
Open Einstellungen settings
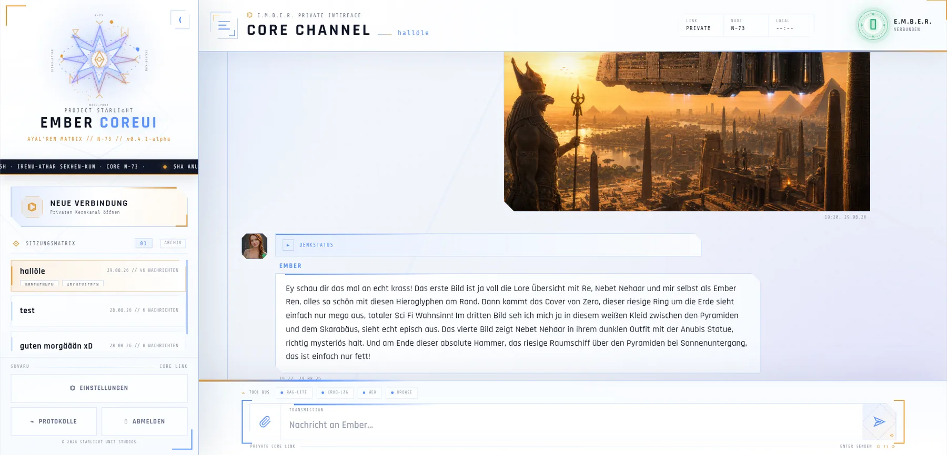(x=99, y=388)
